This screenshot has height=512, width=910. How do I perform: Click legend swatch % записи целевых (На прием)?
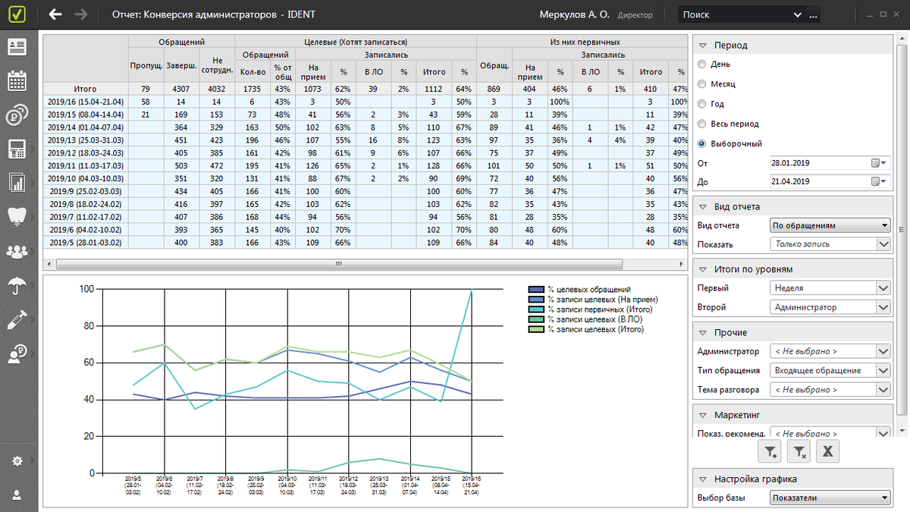pos(535,300)
